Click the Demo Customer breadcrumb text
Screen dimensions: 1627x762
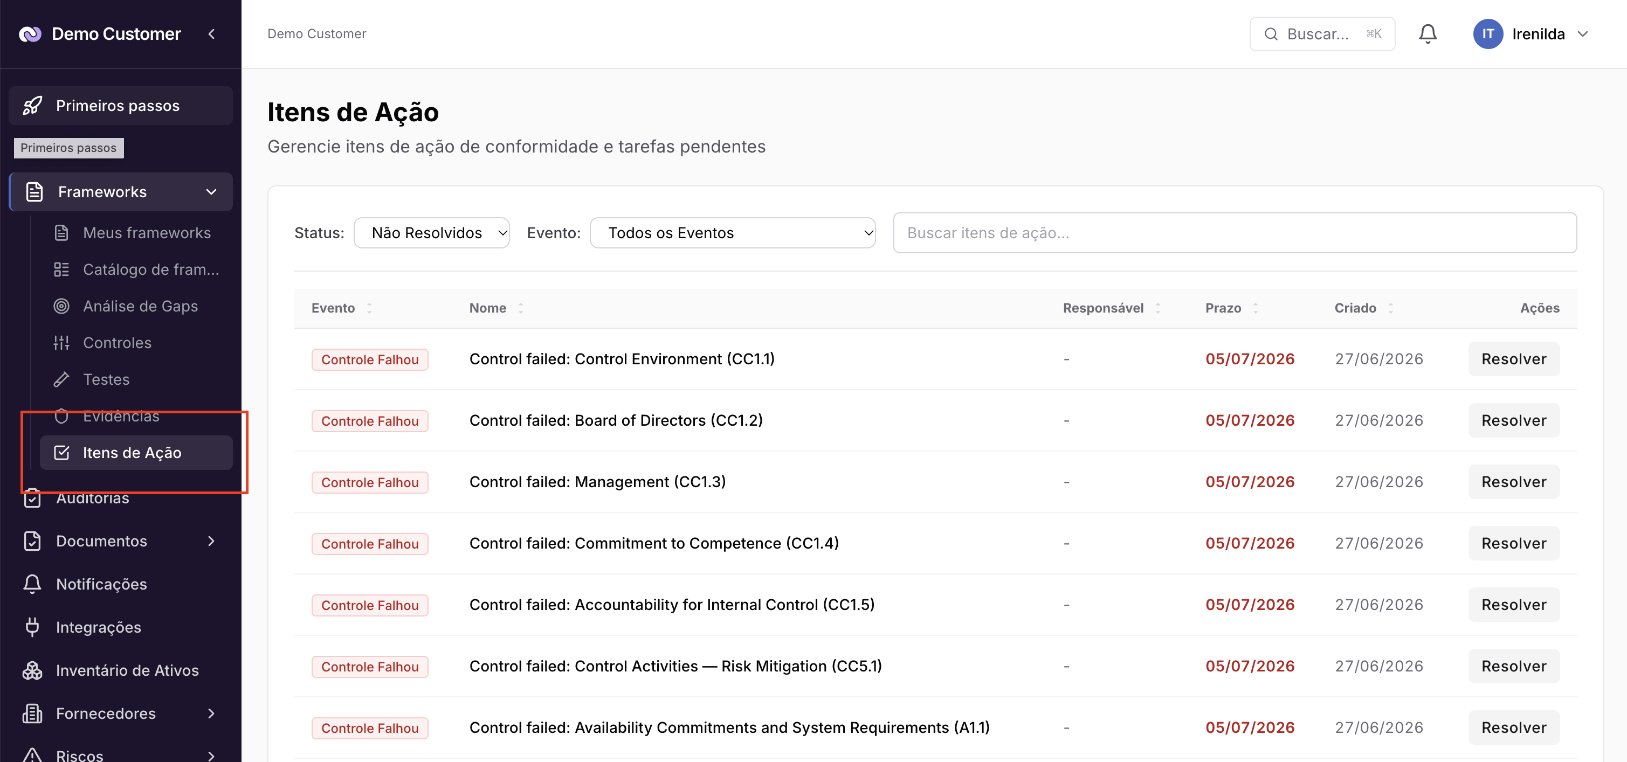click(x=316, y=34)
